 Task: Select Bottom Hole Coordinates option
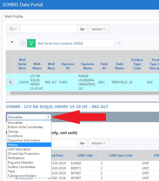coord(25,127)
